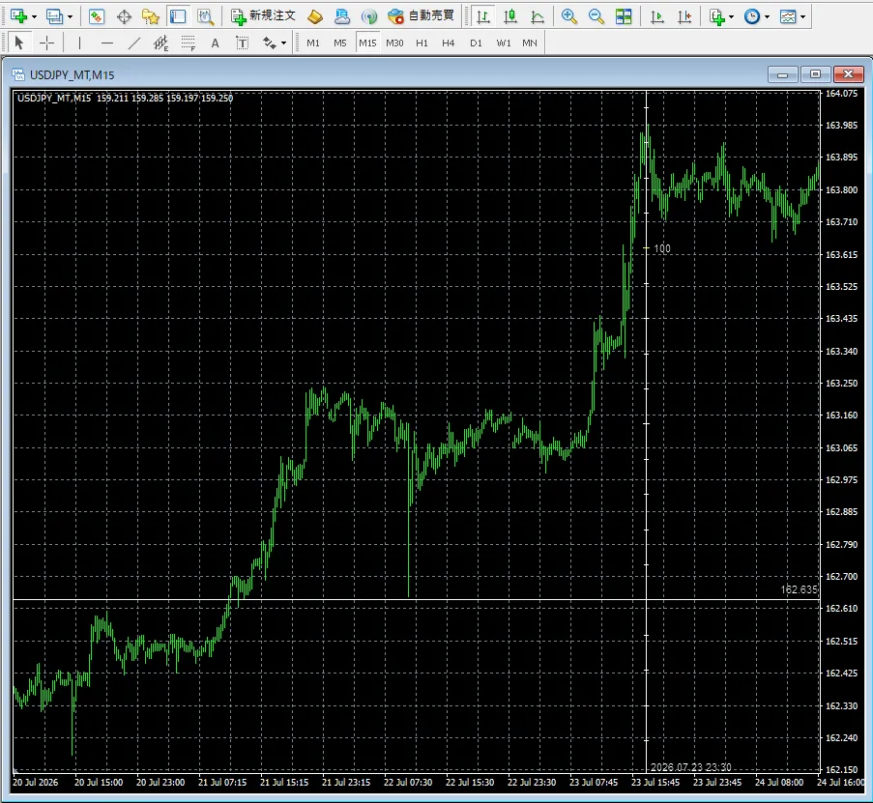
Task: Close the USDJPY_MT,M15 chart window
Action: pos(848,74)
